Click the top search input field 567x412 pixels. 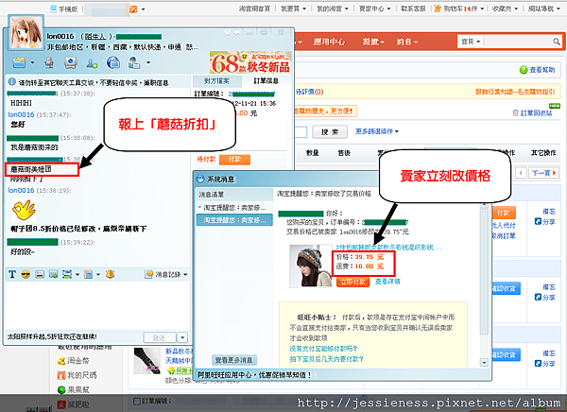tap(518, 42)
